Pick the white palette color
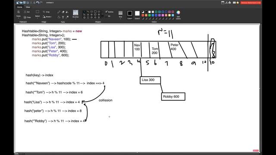The image size is (276, 155). click(x=150, y=12)
